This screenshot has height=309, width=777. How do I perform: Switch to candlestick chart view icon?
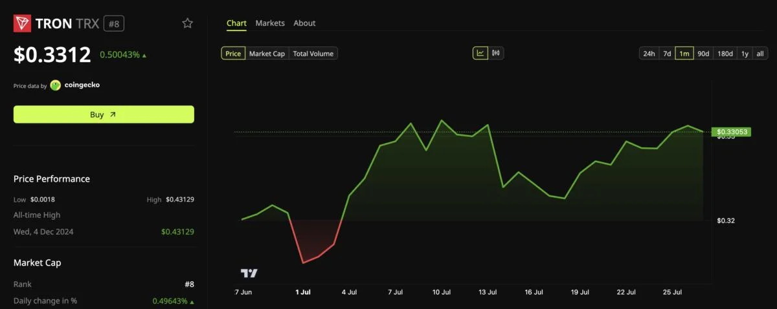click(496, 53)
